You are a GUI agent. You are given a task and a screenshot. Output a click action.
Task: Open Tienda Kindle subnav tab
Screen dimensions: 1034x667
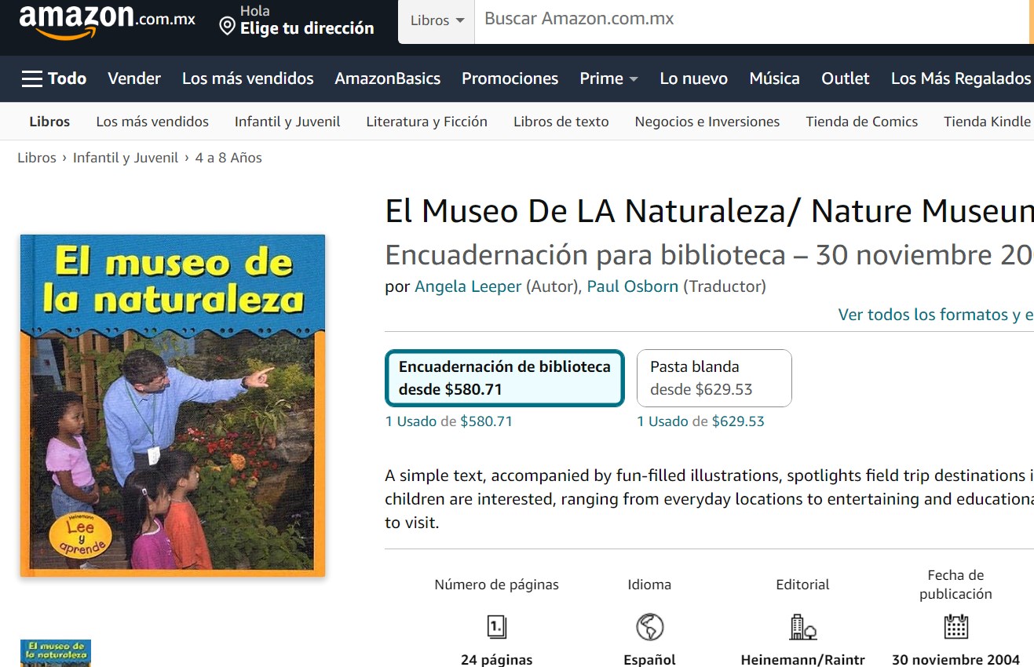click(x=987, y=122)
